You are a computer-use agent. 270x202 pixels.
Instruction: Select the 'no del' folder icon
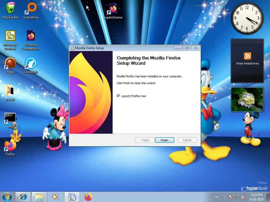[10, 92]
